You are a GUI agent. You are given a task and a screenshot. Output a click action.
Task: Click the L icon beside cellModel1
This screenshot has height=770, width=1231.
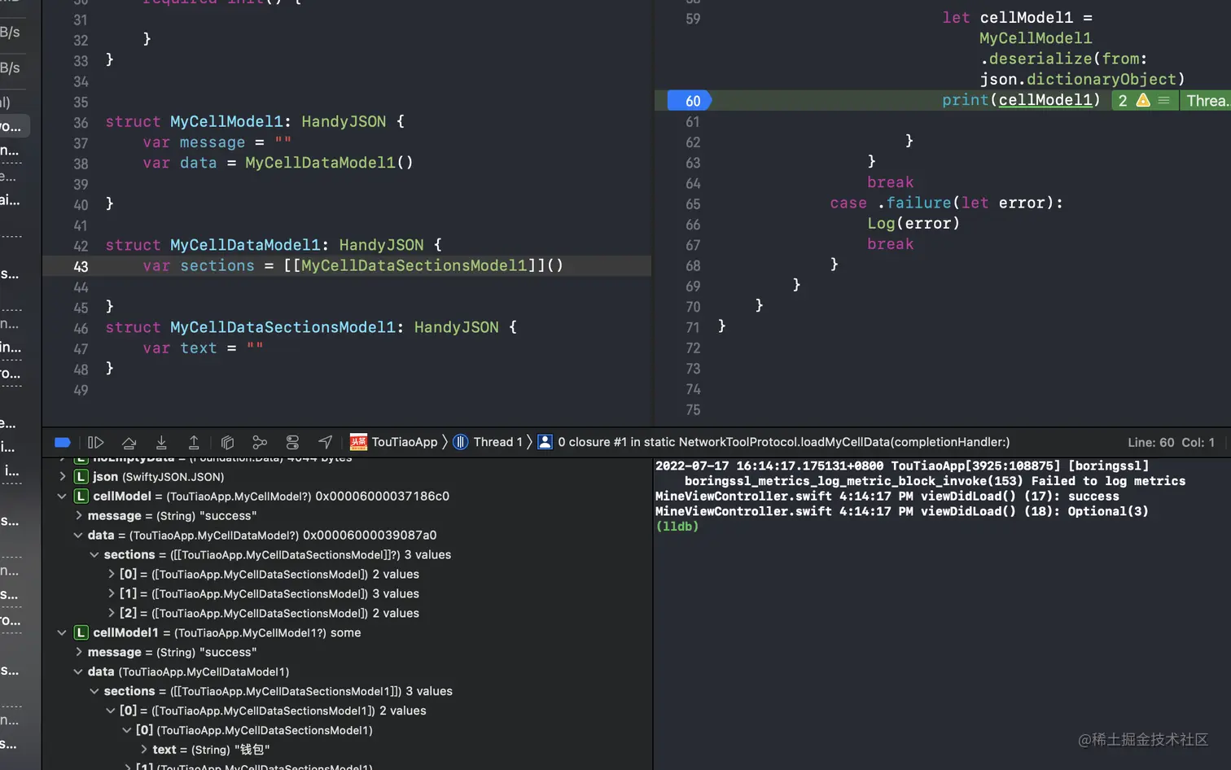point(81,632)
